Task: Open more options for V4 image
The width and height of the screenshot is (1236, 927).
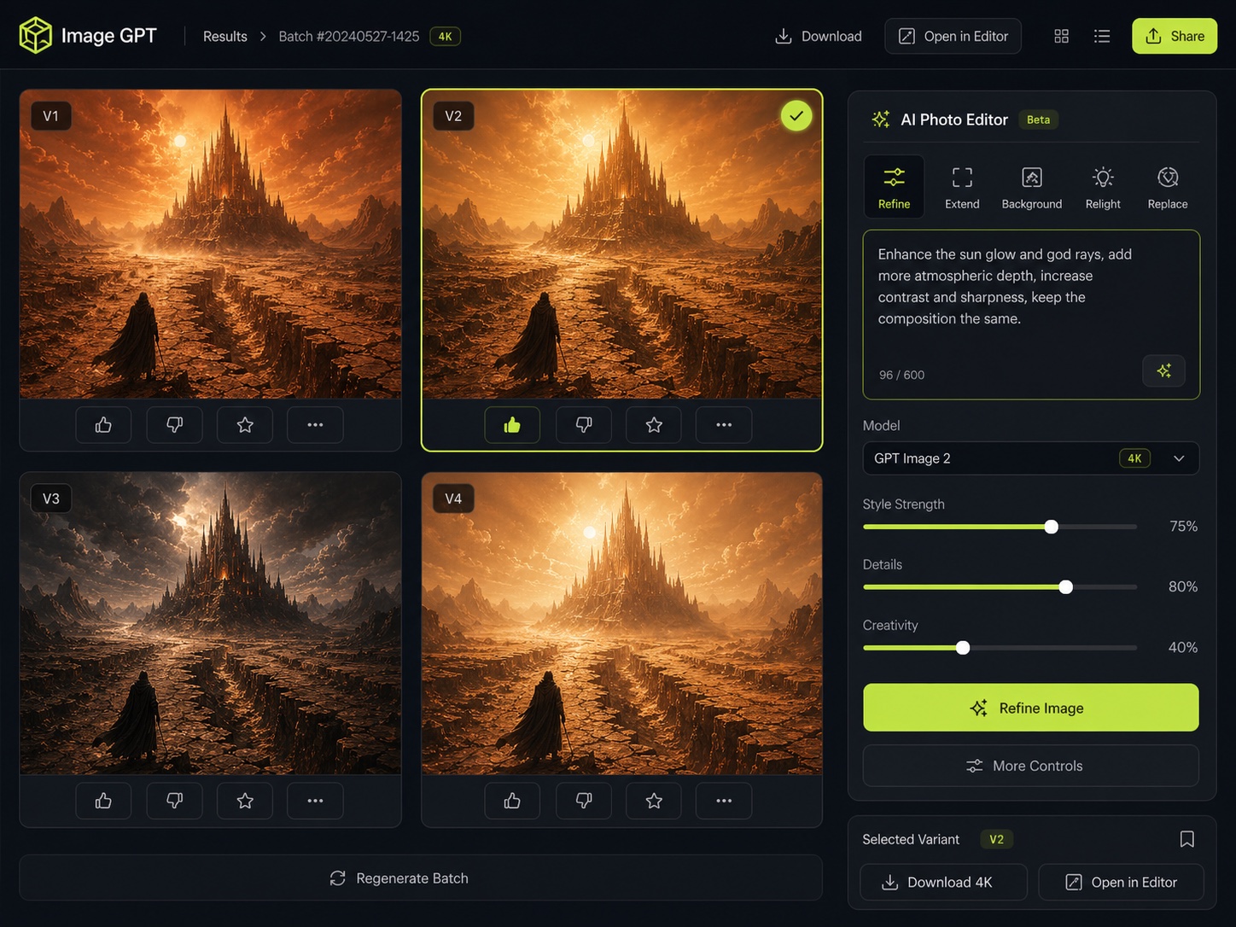Action: tap(724, 801)
